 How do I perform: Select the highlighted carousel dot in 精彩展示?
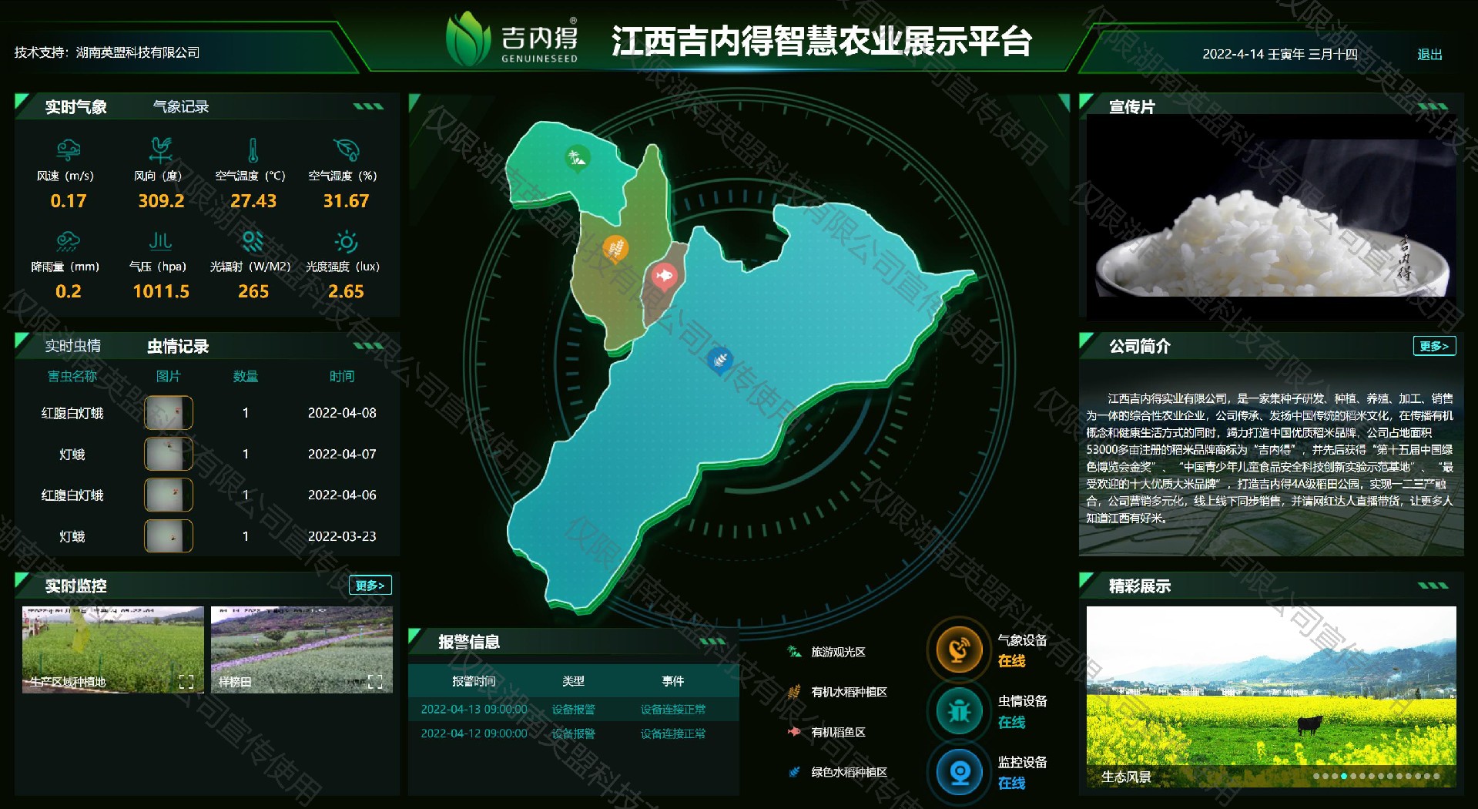[1343, 776]
